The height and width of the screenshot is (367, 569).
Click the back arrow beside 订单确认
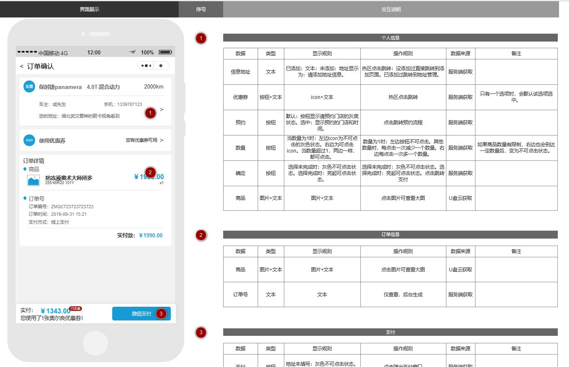pyautogui.click(x=22, y=66)
